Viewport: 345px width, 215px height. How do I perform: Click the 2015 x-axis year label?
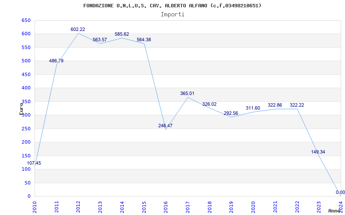(144, 207)
